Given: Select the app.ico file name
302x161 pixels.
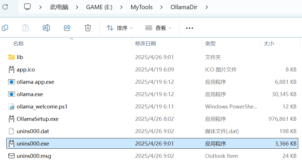Looking at the screenshot, I should coord(26,69).
